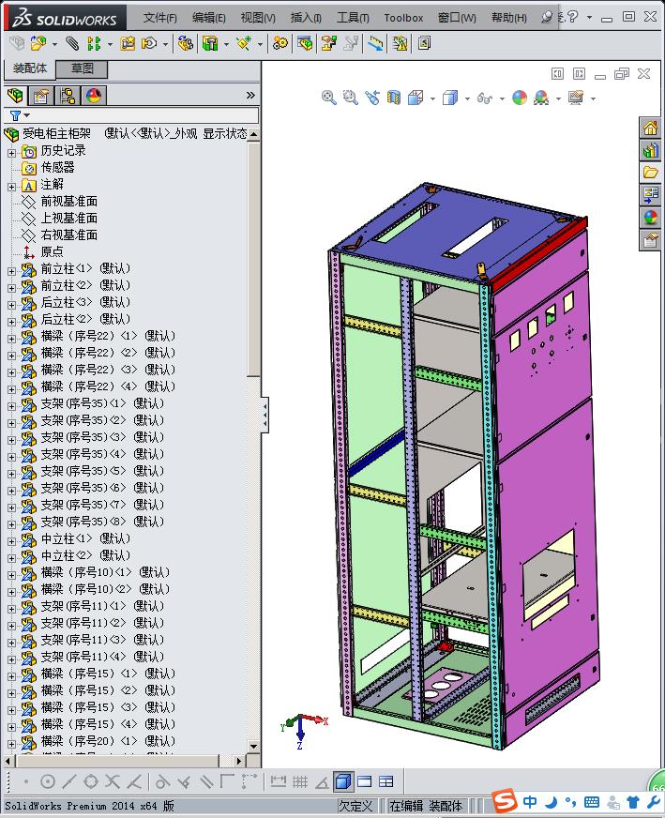The image size is (665, 818).
Task: Open the ConfigurationManager tab icon
Action: pos(68,96)
